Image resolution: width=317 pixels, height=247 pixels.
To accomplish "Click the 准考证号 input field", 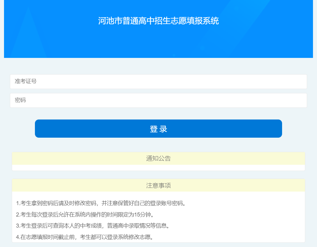I will click(x=158, y=82).
